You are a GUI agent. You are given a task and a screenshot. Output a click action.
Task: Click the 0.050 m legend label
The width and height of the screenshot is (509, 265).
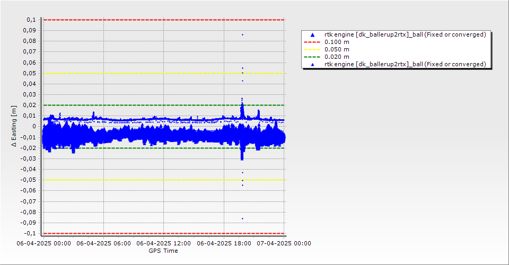pyautogui.click(x=337, y=50)
